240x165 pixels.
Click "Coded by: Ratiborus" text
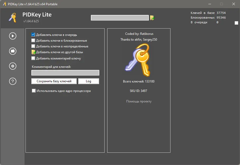pyautogui.click(x=139, y=34)
